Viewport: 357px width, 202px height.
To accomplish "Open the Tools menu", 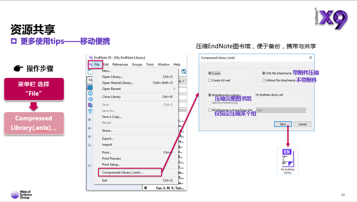I will 150,65.
